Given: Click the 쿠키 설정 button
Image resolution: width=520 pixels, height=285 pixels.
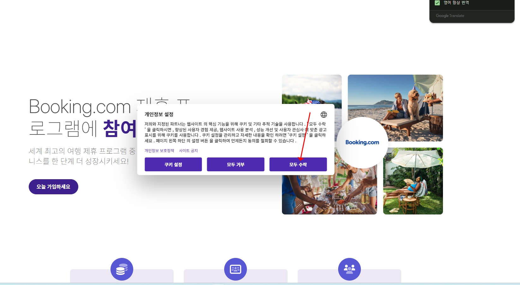Looking at the screenshot, I should [173, 164].
